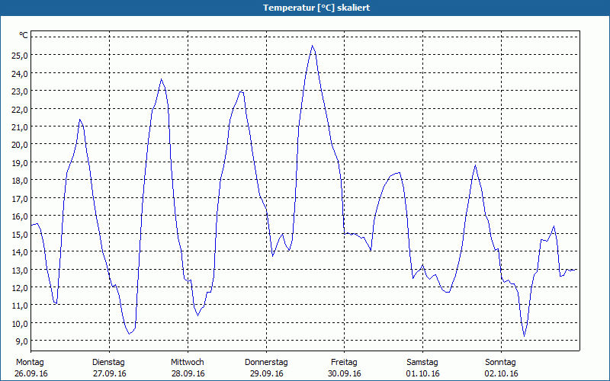The height and width of the screenshot is (381, 610).
Task: Select the Samstag day label
Action: [x=422, y=362]
